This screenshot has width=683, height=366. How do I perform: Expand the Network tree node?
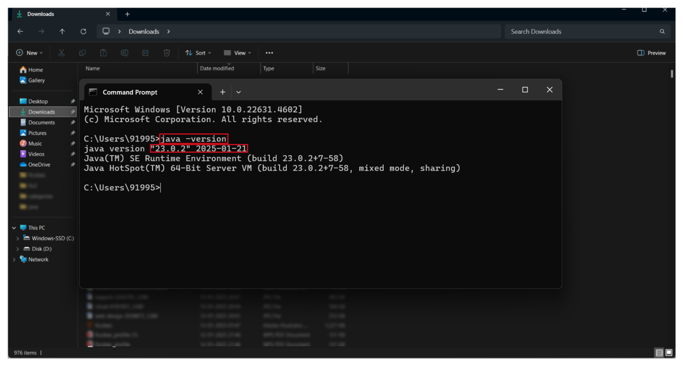click(14, 259)
